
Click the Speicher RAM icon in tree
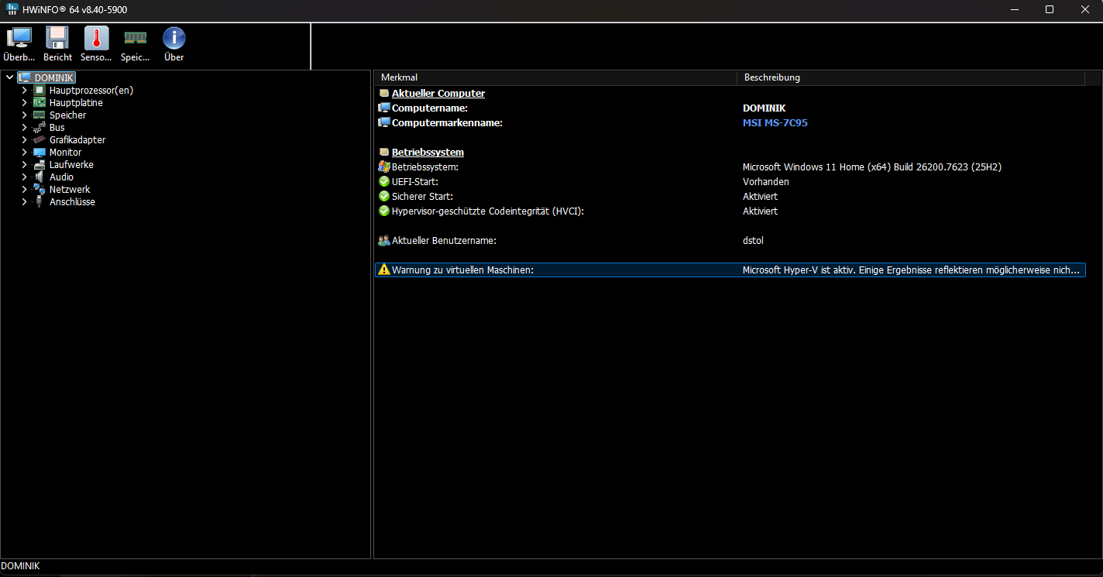[x=40, y=115]
